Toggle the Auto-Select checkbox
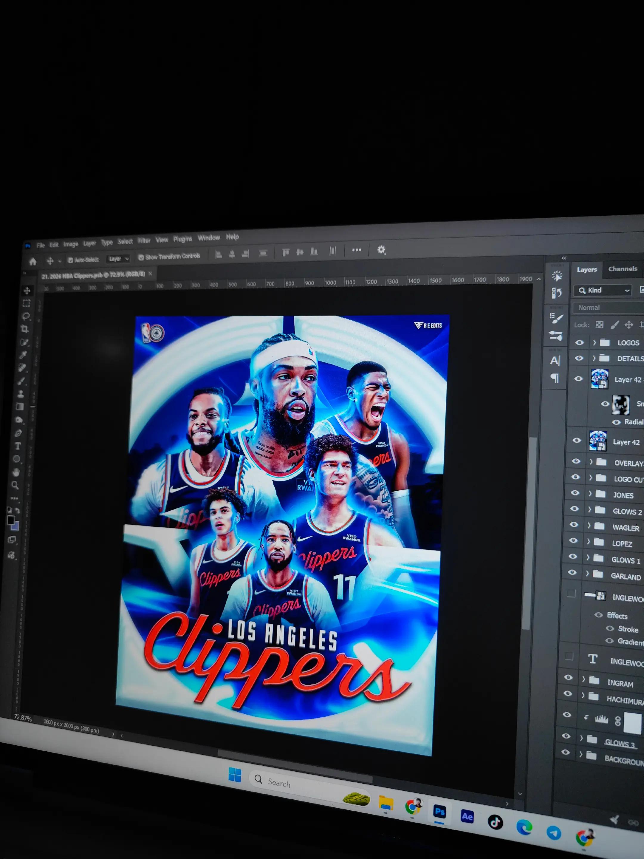 tap(70, 260)
